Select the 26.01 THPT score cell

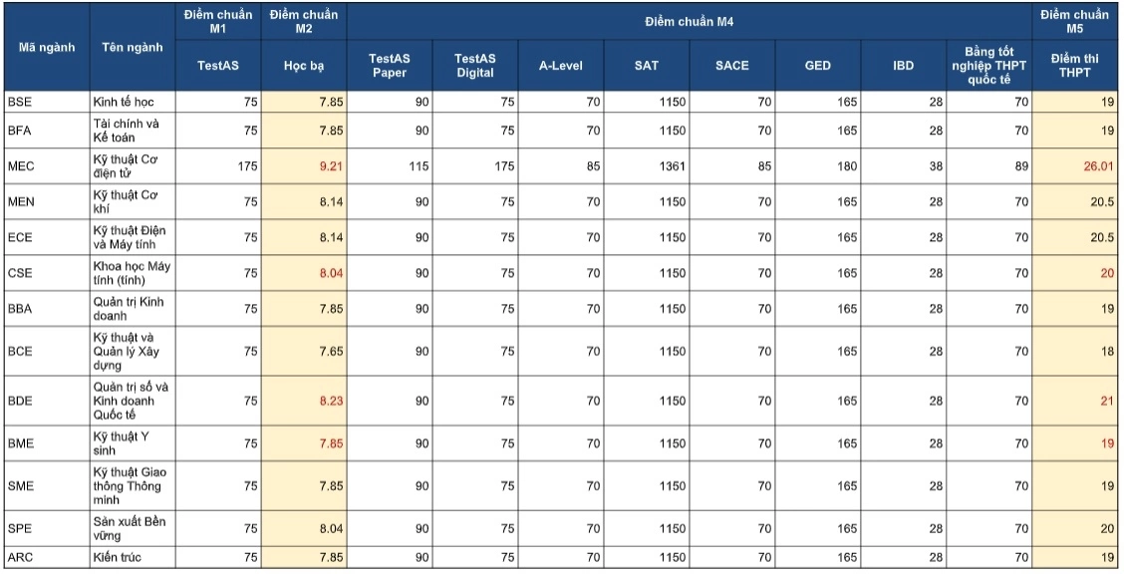(1074, 165)
